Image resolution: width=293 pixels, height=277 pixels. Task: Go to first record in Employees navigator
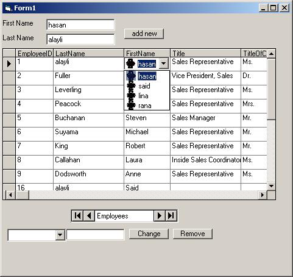[x=77, y=216]
